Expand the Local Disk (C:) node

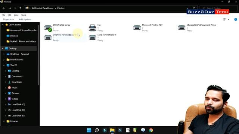coord(5,105)
